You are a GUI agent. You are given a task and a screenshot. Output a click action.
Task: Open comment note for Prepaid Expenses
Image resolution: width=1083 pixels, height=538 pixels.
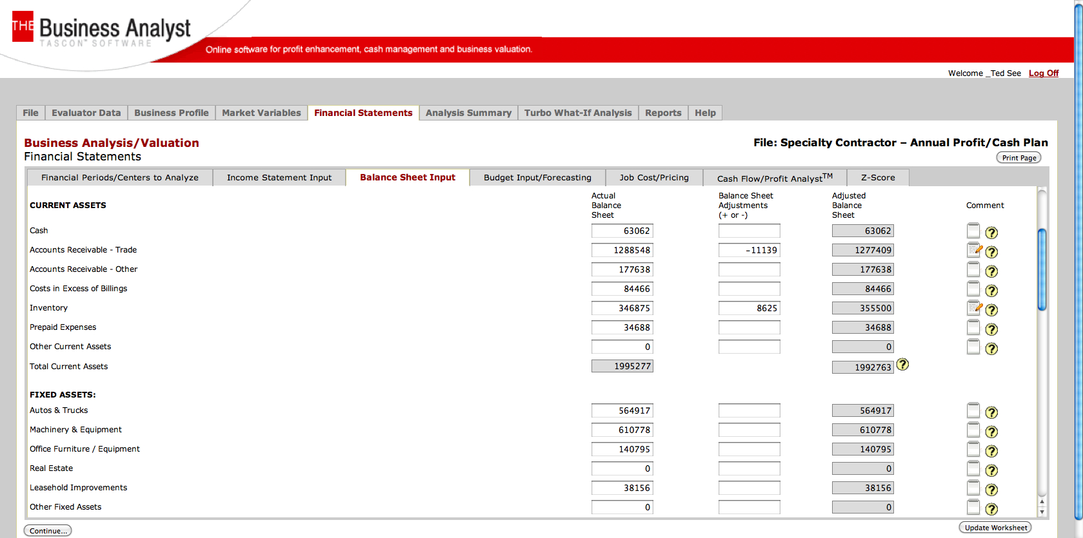tap(973, 327)
